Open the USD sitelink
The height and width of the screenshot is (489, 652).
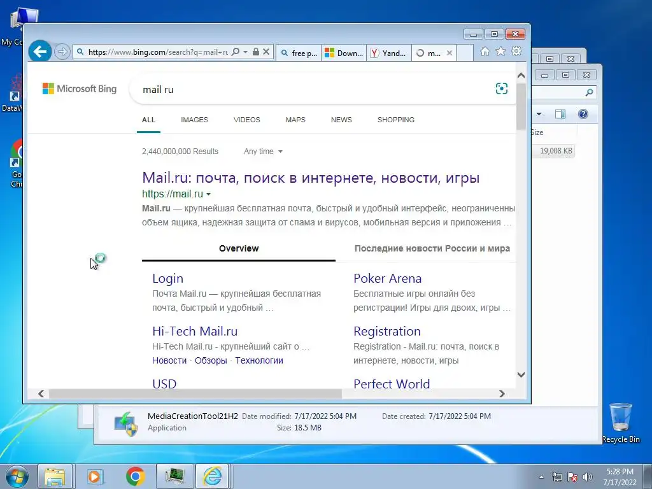click(164, 383)
